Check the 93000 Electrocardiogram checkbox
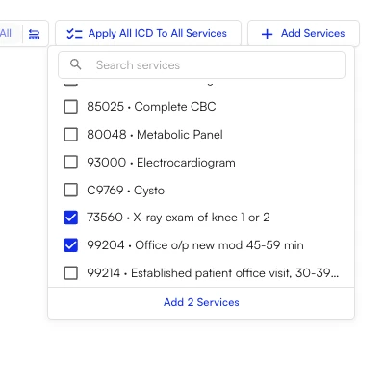 tap(71, 163)
